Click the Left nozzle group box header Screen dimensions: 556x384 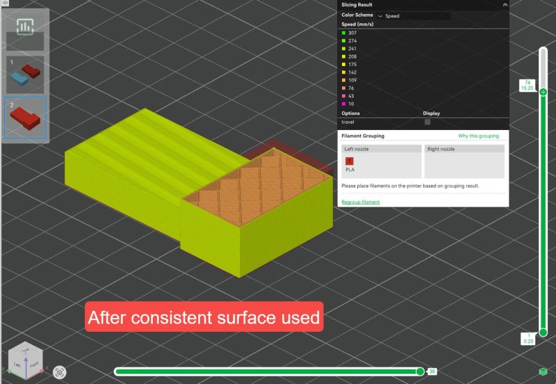(x=382, y=149)
